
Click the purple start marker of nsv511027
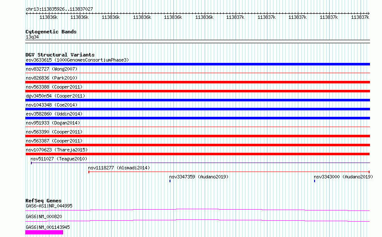31,163
